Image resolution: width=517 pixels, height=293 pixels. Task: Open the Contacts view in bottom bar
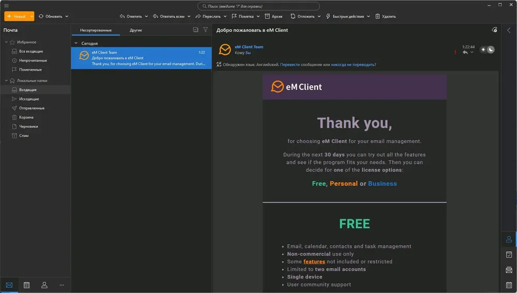[44, 285]
